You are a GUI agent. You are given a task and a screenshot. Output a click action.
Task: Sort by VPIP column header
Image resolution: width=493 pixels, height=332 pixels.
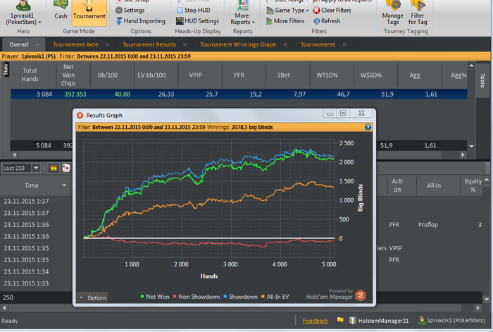click(195, 75)
